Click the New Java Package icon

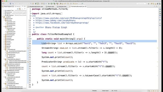[61, 4]
